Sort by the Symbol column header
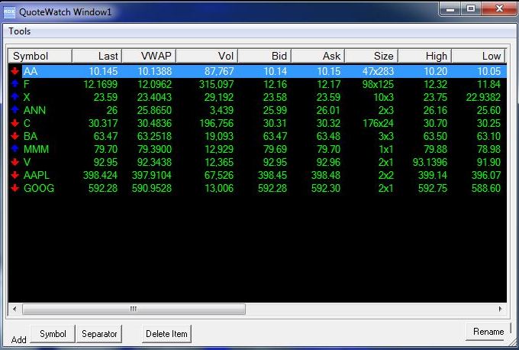 40,56
